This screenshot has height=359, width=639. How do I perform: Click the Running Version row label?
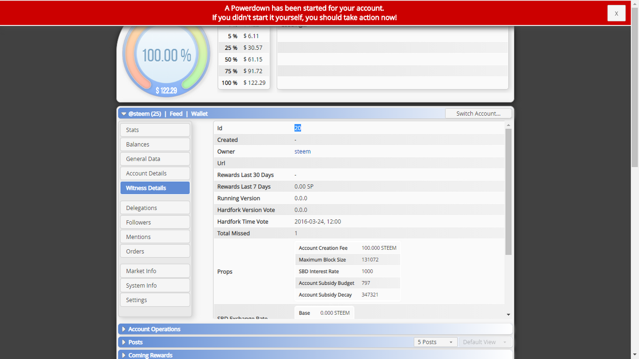point(239,198)
